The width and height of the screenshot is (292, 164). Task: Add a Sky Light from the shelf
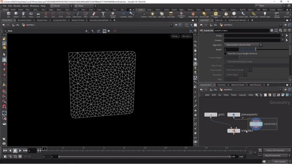coord(226,14)
